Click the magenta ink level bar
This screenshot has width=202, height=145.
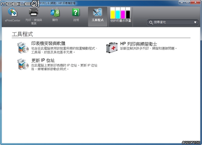click(x=123, y=13)
